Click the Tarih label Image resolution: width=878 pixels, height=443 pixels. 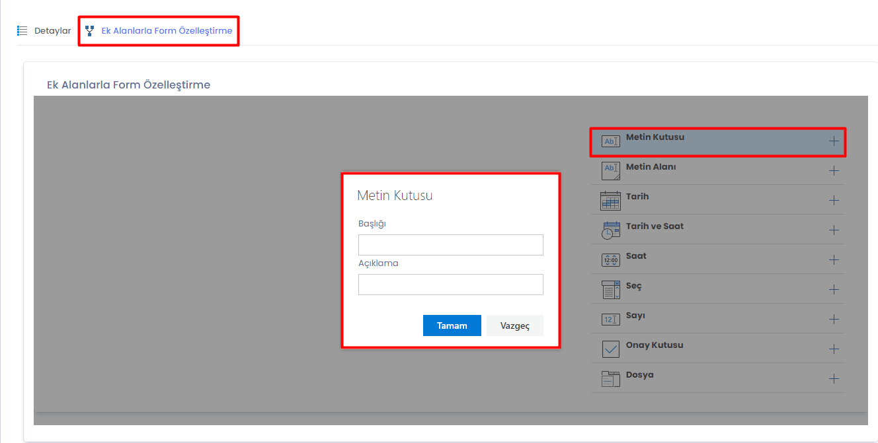(637, 197)
